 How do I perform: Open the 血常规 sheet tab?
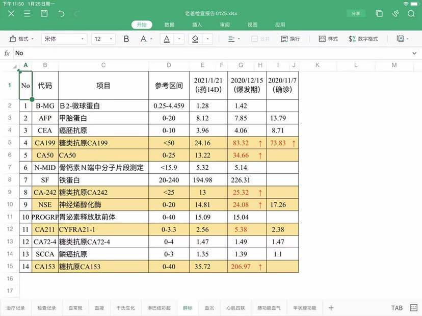click(76, 308)
